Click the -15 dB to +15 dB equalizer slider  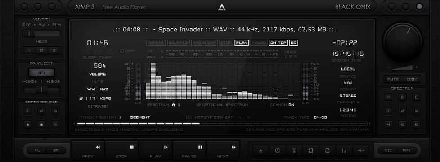pos(41,90)
